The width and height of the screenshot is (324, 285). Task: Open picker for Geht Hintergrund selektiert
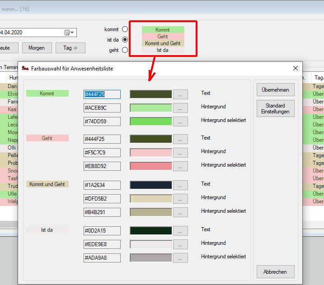(x=181, y=166)
